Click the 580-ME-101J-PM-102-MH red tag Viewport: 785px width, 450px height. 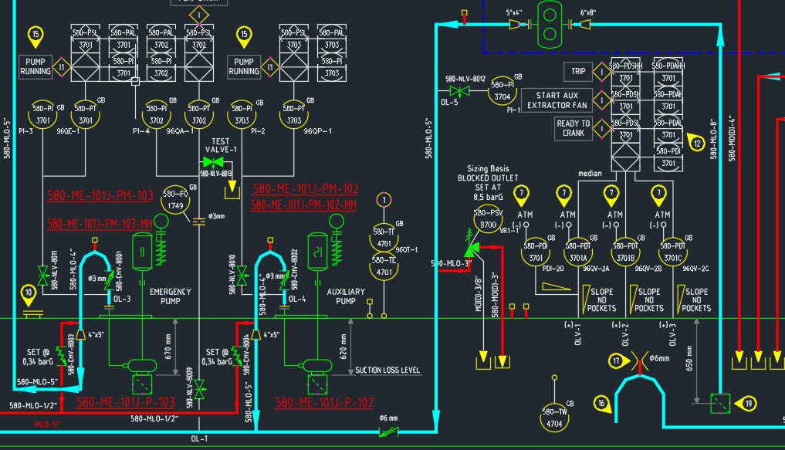[x=303, y=205]
